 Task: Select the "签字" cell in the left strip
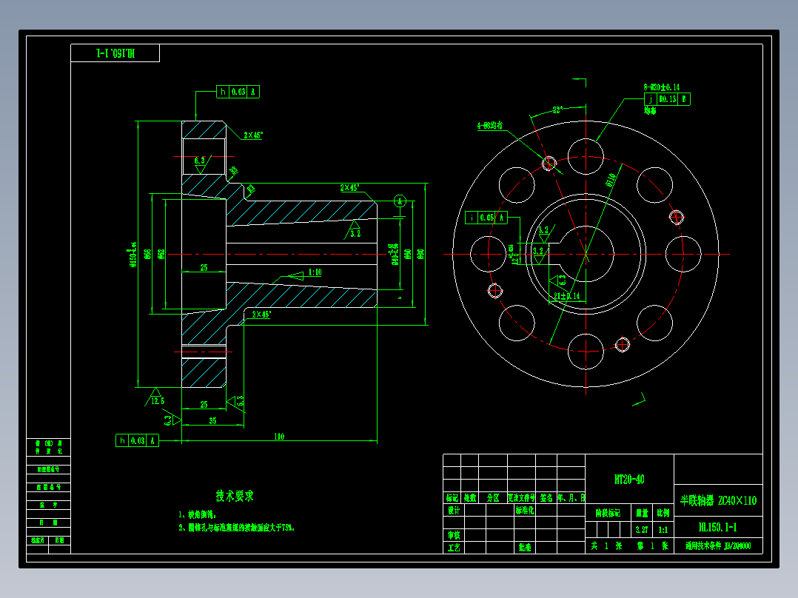(48, 505)
